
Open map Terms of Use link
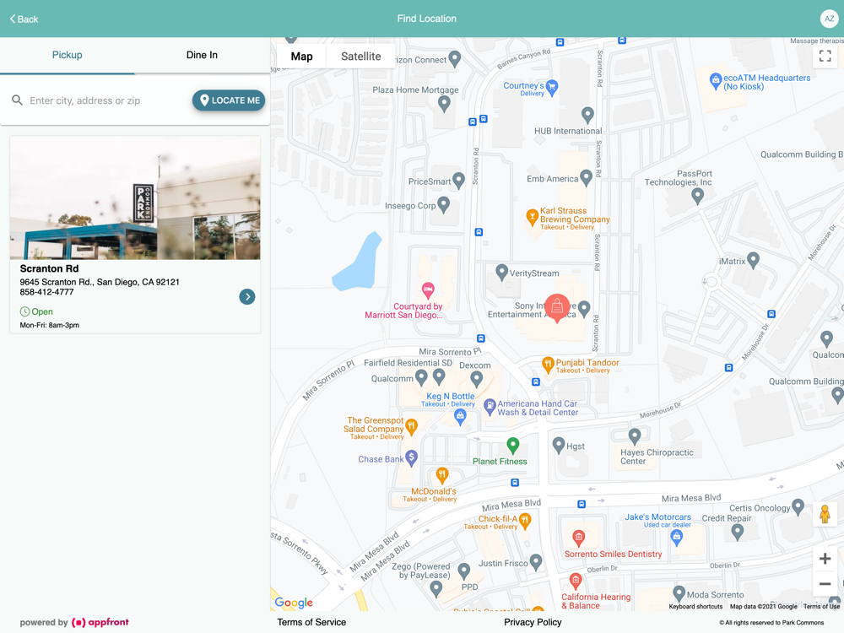point(821,607)
